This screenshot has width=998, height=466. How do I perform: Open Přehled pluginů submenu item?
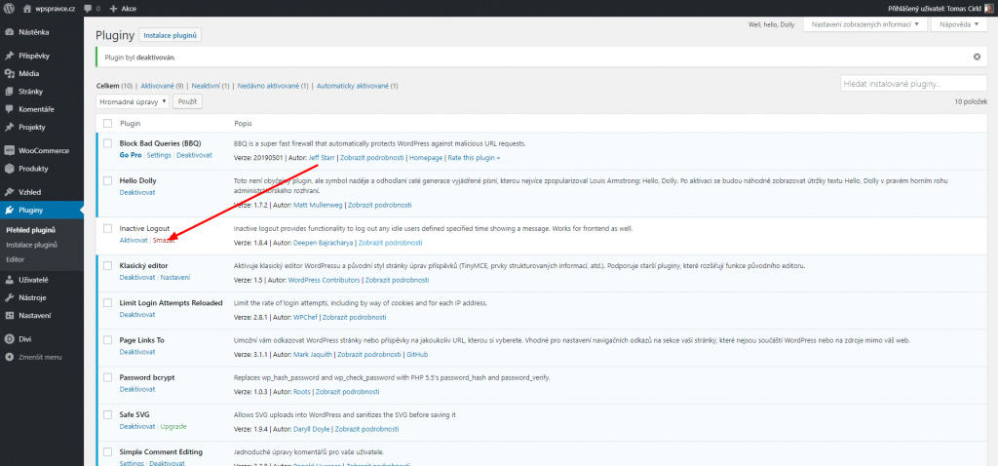click(x=30, y=230)
